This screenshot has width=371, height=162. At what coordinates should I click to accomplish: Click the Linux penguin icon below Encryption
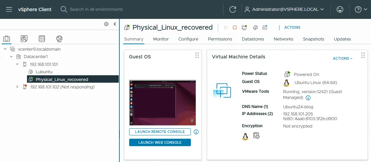point(245,136)
